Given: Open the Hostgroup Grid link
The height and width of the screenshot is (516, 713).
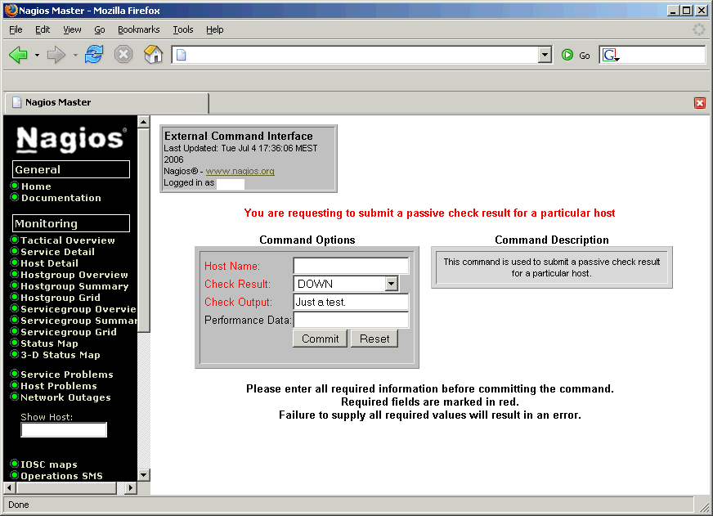Looking at the screenshot, I should (x=60, y=298).
